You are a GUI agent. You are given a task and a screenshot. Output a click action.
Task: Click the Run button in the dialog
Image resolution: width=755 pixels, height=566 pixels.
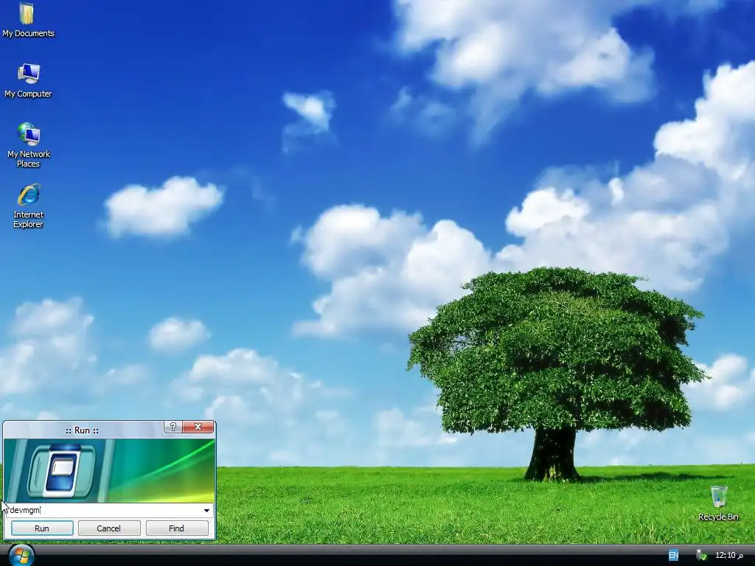[x=42, y=528]
